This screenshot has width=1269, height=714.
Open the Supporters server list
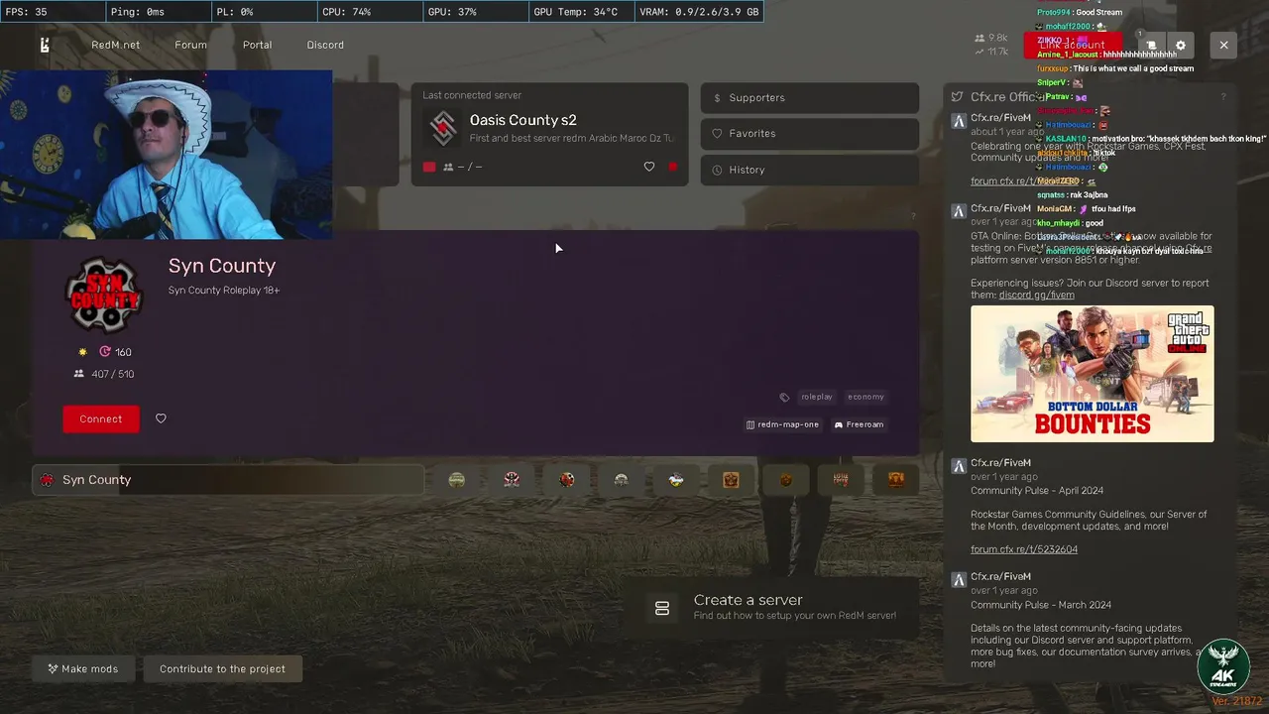(809, 97)
